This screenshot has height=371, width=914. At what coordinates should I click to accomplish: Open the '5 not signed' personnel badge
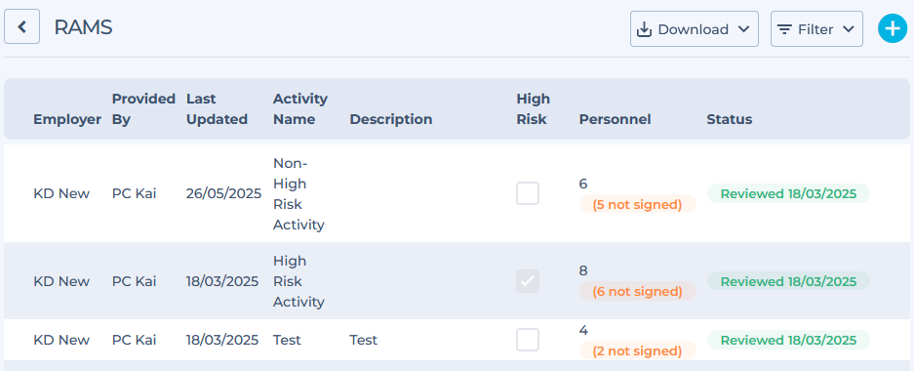pos(637,204)
